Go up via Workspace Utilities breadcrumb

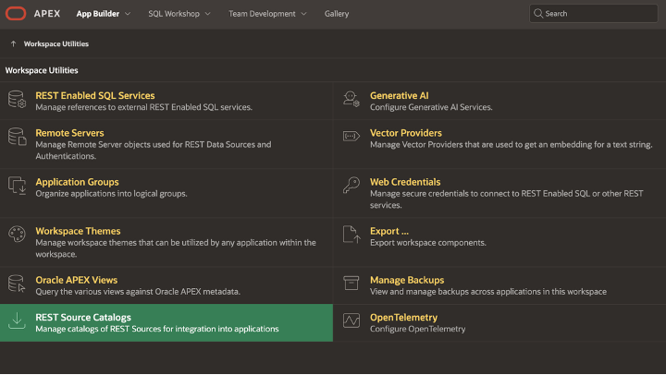[x=56, y=43]
